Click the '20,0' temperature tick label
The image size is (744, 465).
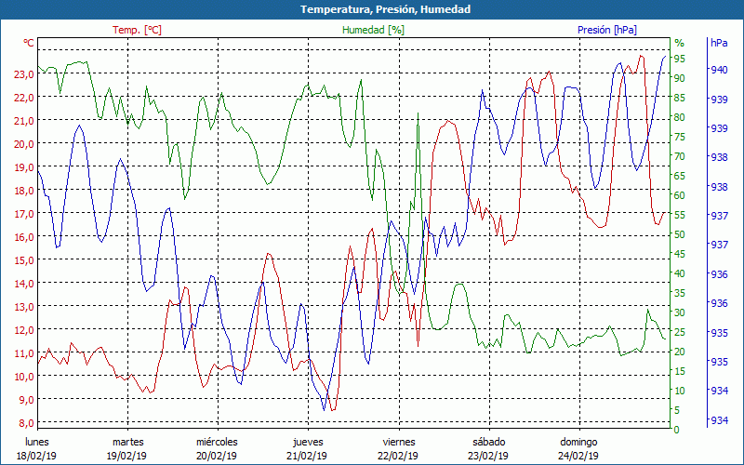pyautogui.click(x=24, y=144)
